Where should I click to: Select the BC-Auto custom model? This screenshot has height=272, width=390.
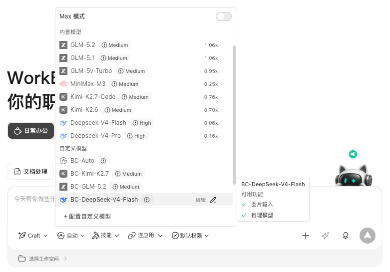(x=144, y=161)
